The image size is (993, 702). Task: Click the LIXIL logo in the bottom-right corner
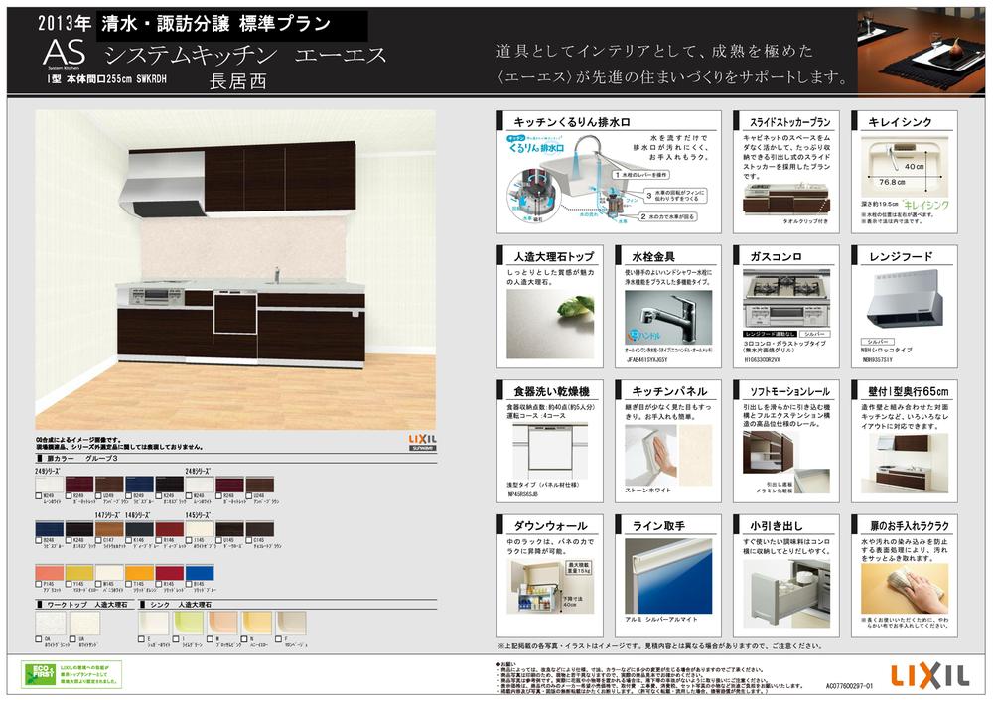(x=929, y=675)
